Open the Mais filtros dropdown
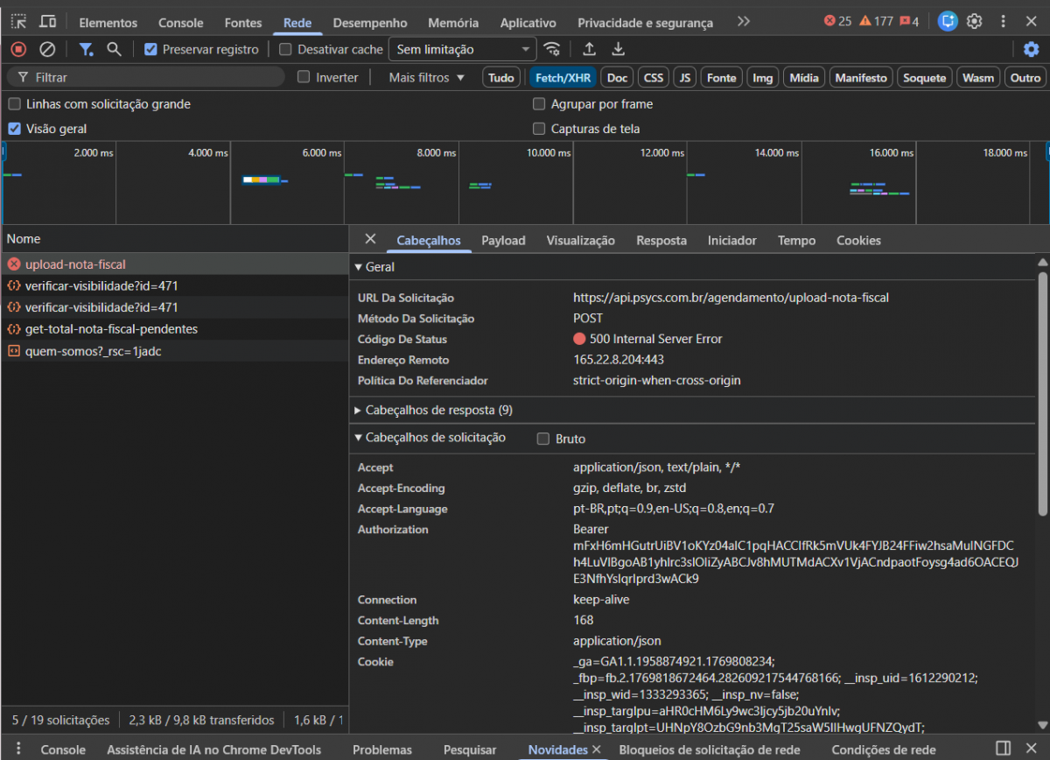The height and width of the screenshot is (760, 1050). [426, 78]
